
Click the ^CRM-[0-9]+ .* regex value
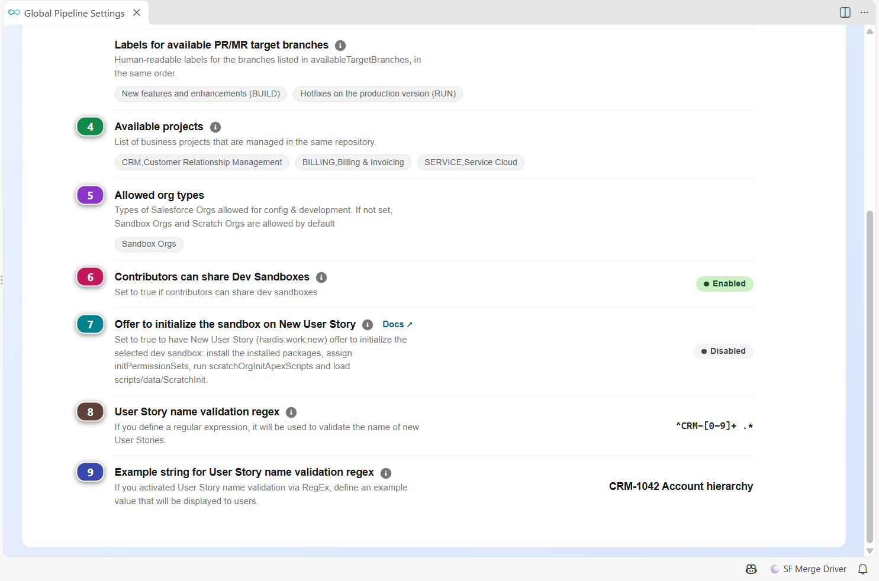click(x=714, y=426)
